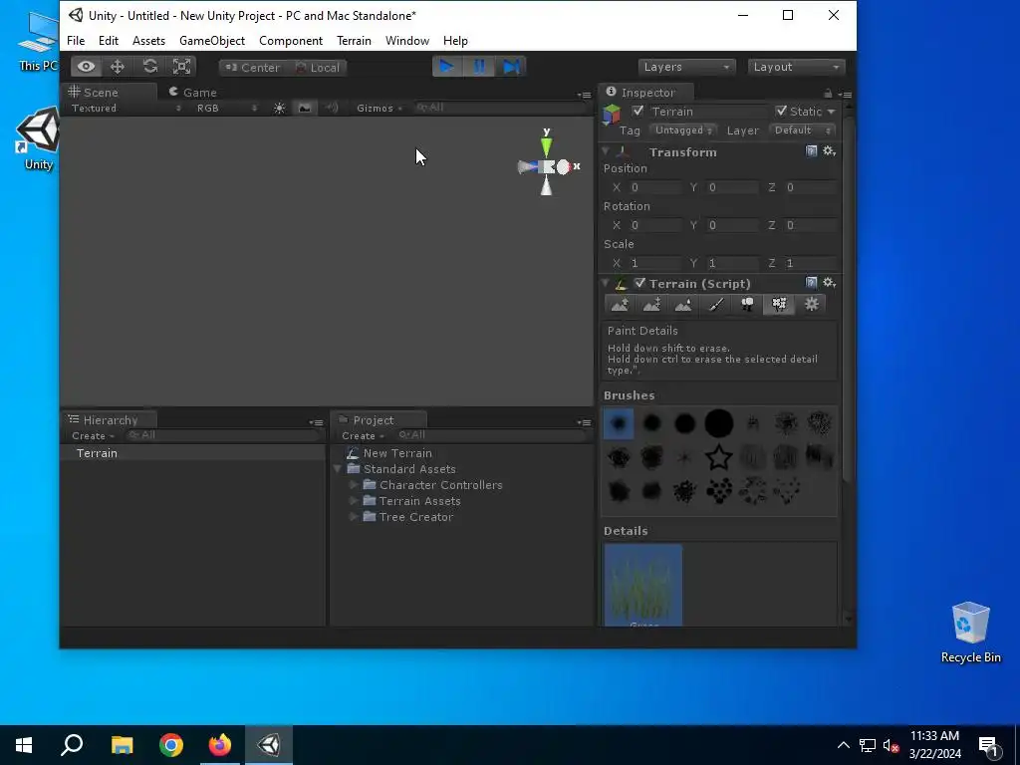1020x765 pixels.
Task: Open the Untagged tag dropdown
Action: click(x=683, y=130)
